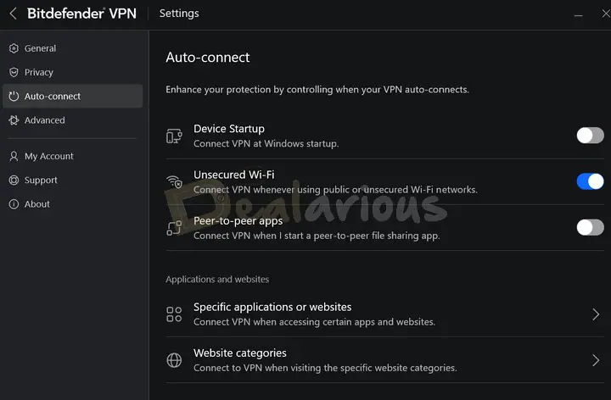This screenshot has height=400, width=611.
Task: Click the About info icon
Action: (x=14, y=204)
